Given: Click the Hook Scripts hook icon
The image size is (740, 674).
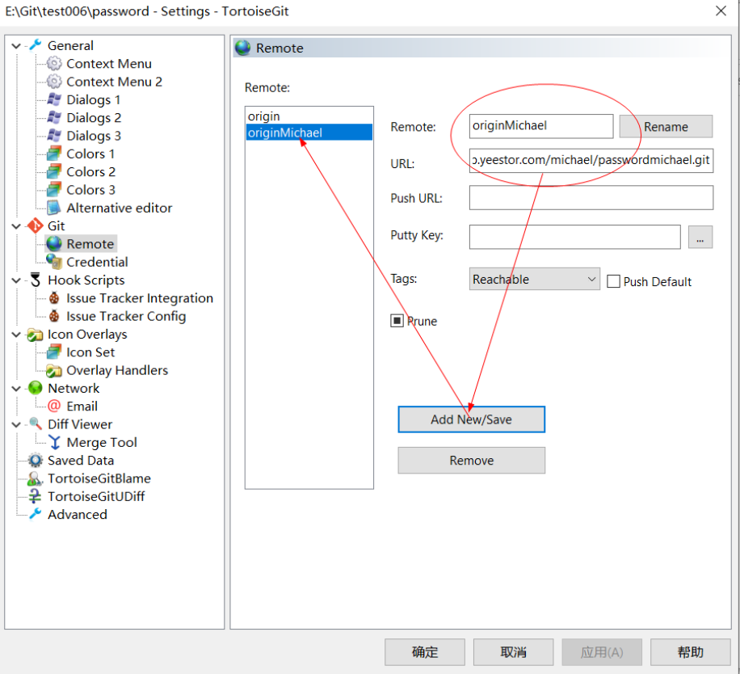Looking at the screenshot, I should (x=36, y=280).
